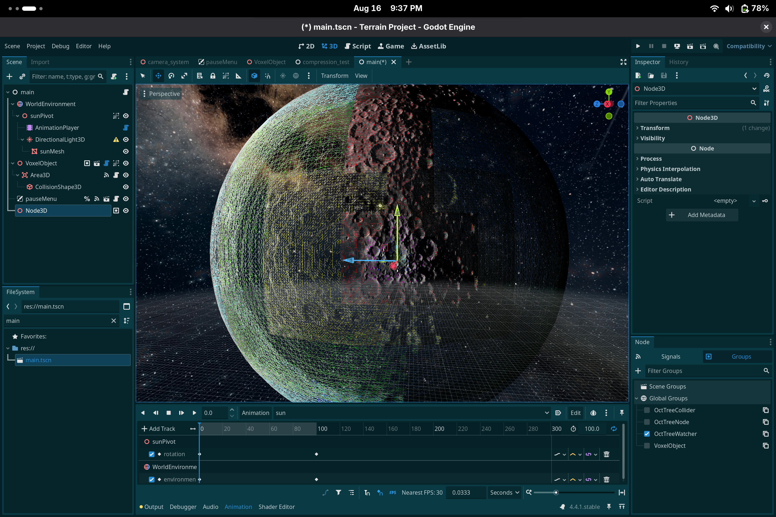Viewport: 776px width, 517px height.
Task: Click the Add Metadata button
Action: (x=702, y=215)
